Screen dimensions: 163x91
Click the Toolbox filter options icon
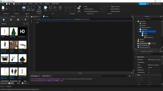(x=27, y=24)
